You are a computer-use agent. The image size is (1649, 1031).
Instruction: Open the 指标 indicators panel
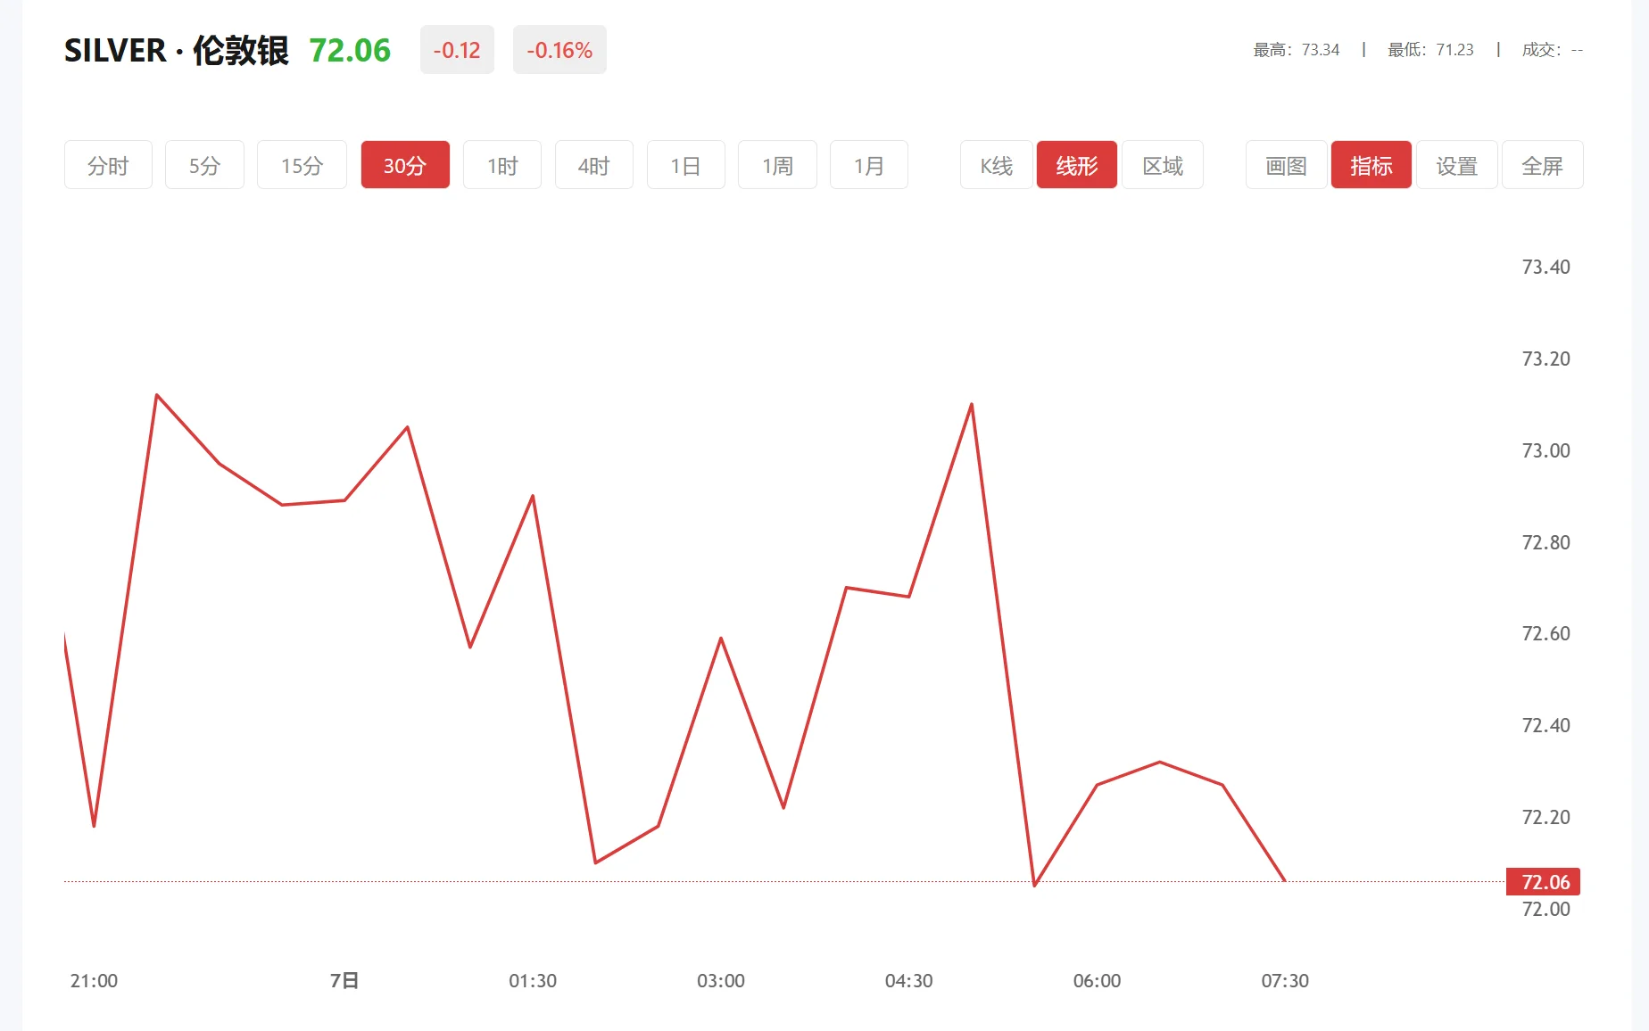[x=1371, y=164]
